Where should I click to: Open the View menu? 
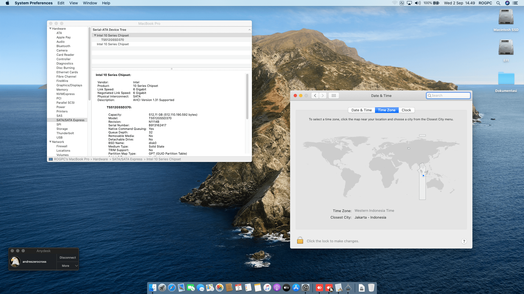pos(73,3)
